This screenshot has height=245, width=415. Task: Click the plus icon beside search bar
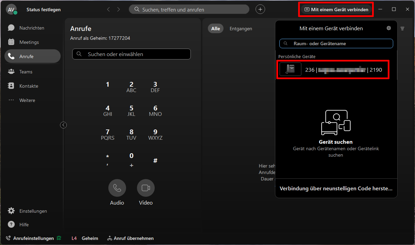tap(260, 10)
